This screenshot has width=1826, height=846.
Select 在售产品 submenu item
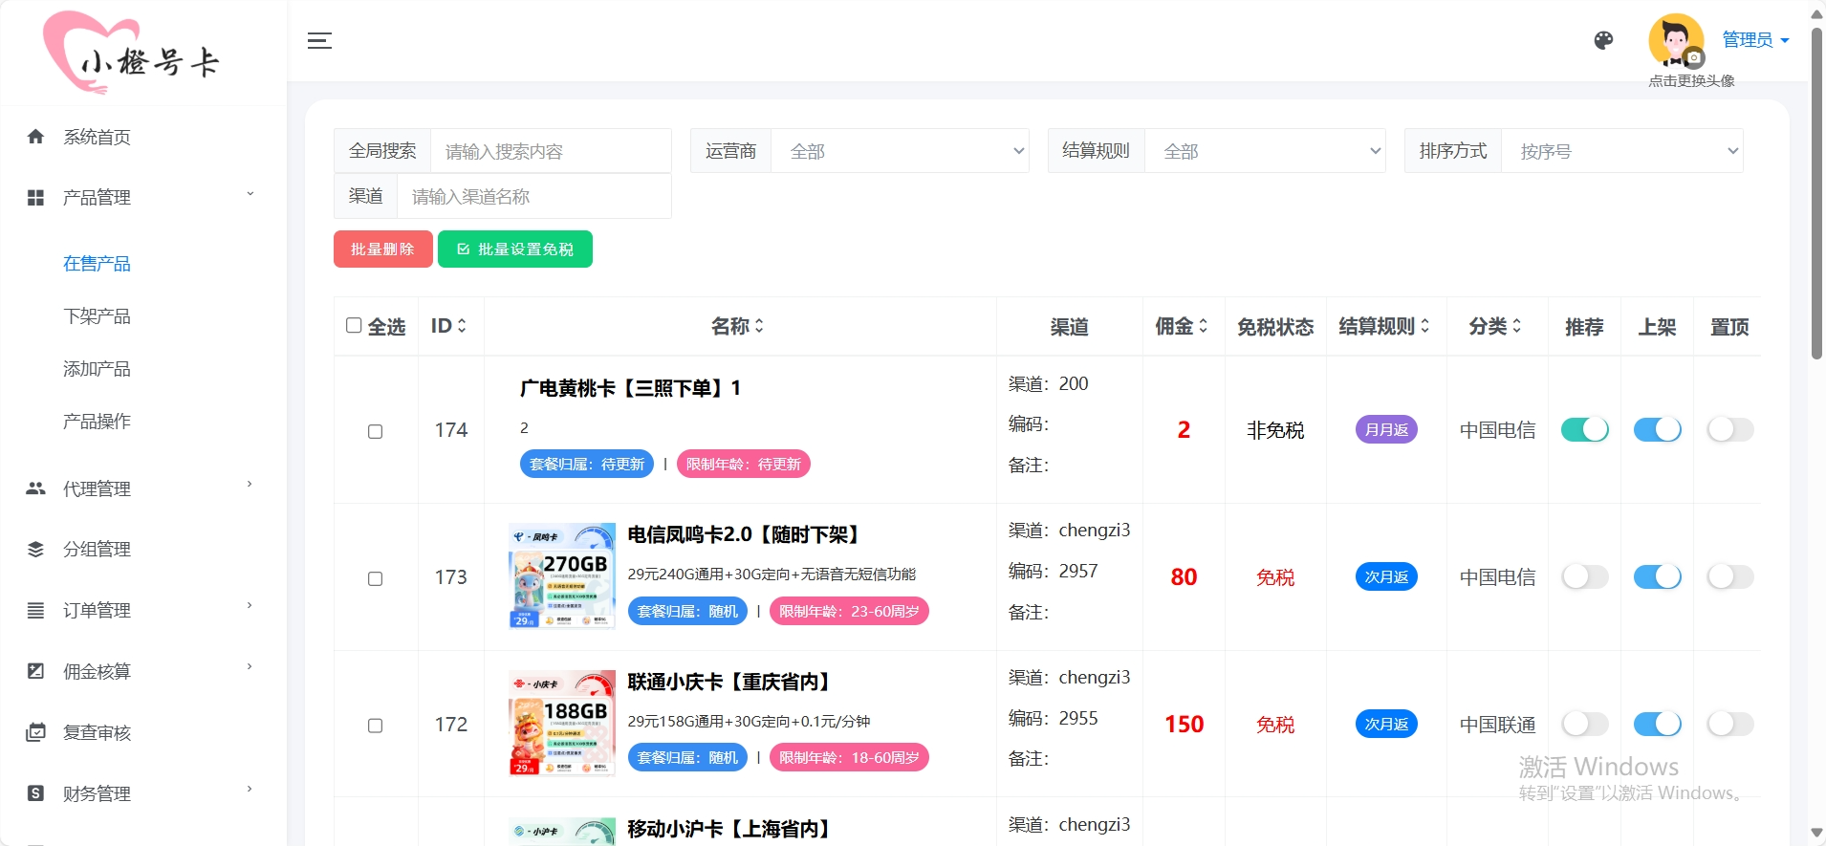[97, 264]
